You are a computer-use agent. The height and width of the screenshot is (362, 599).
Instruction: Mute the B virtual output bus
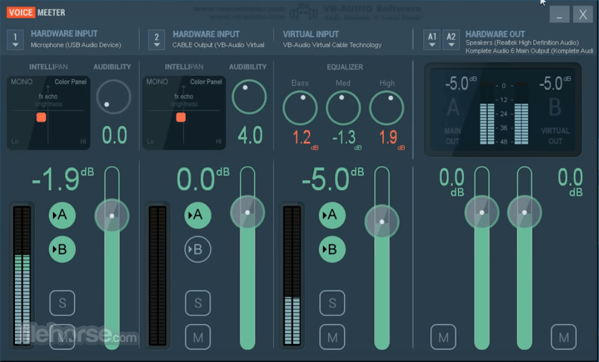(x=564, y=337)
